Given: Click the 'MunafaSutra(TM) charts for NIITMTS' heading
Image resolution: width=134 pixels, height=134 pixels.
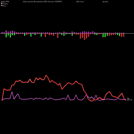Looking at the screenshot, I should (48, 2).
